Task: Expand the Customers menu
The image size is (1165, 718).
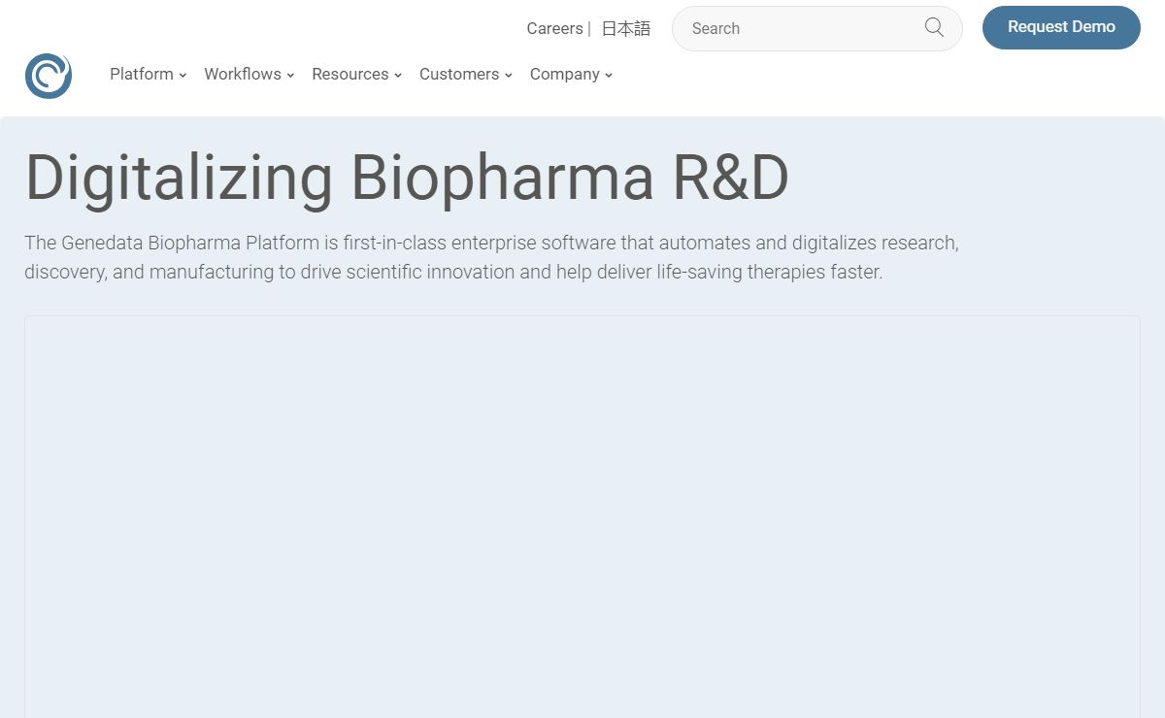Action: 465,75
